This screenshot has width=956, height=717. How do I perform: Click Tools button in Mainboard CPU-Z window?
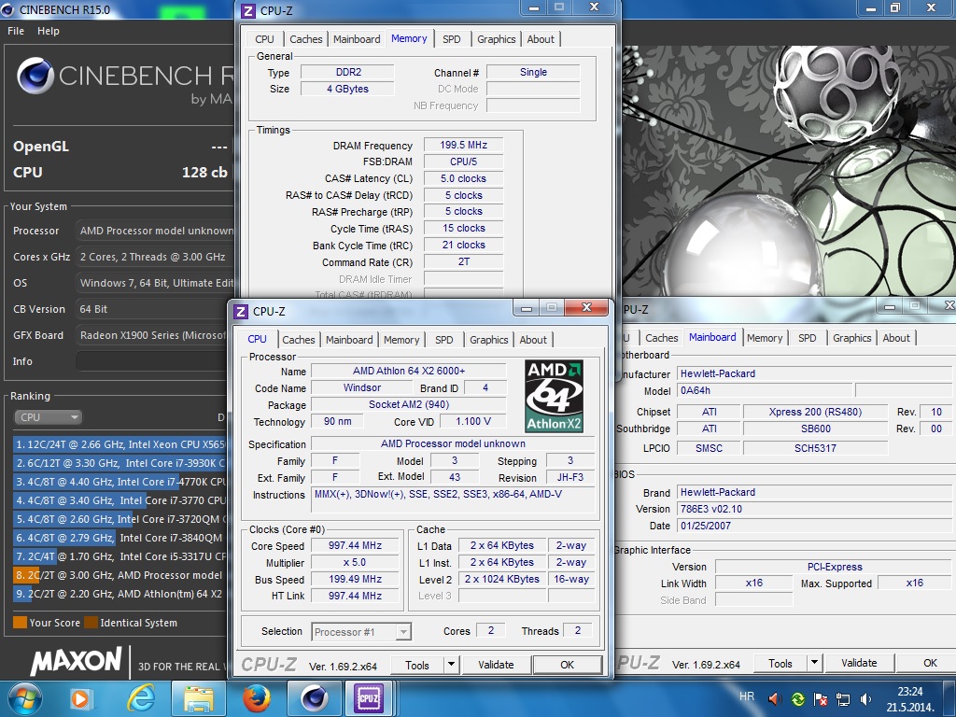pos(780,664)
